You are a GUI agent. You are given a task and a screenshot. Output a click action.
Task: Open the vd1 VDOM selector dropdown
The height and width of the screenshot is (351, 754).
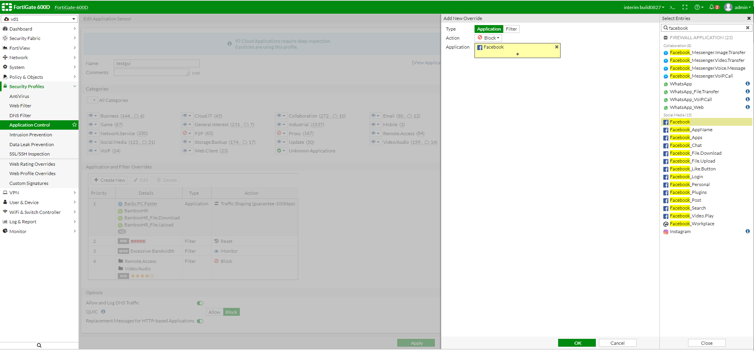coord(39,19)
